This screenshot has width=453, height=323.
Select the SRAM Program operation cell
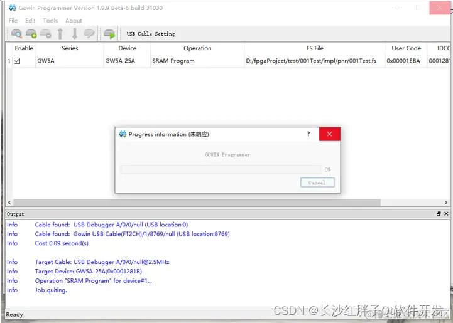(197, 61)
